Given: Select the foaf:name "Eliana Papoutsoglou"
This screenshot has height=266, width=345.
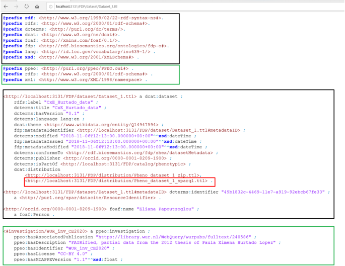Looking at the screenshot, I should coord(165,209).
